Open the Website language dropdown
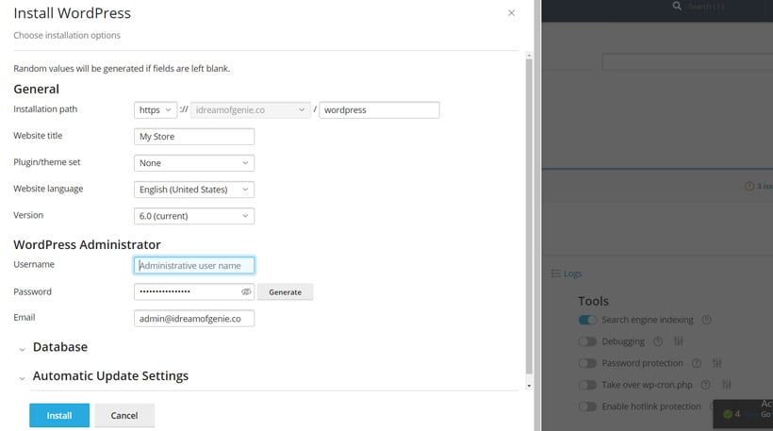 [x=194, y=190]
